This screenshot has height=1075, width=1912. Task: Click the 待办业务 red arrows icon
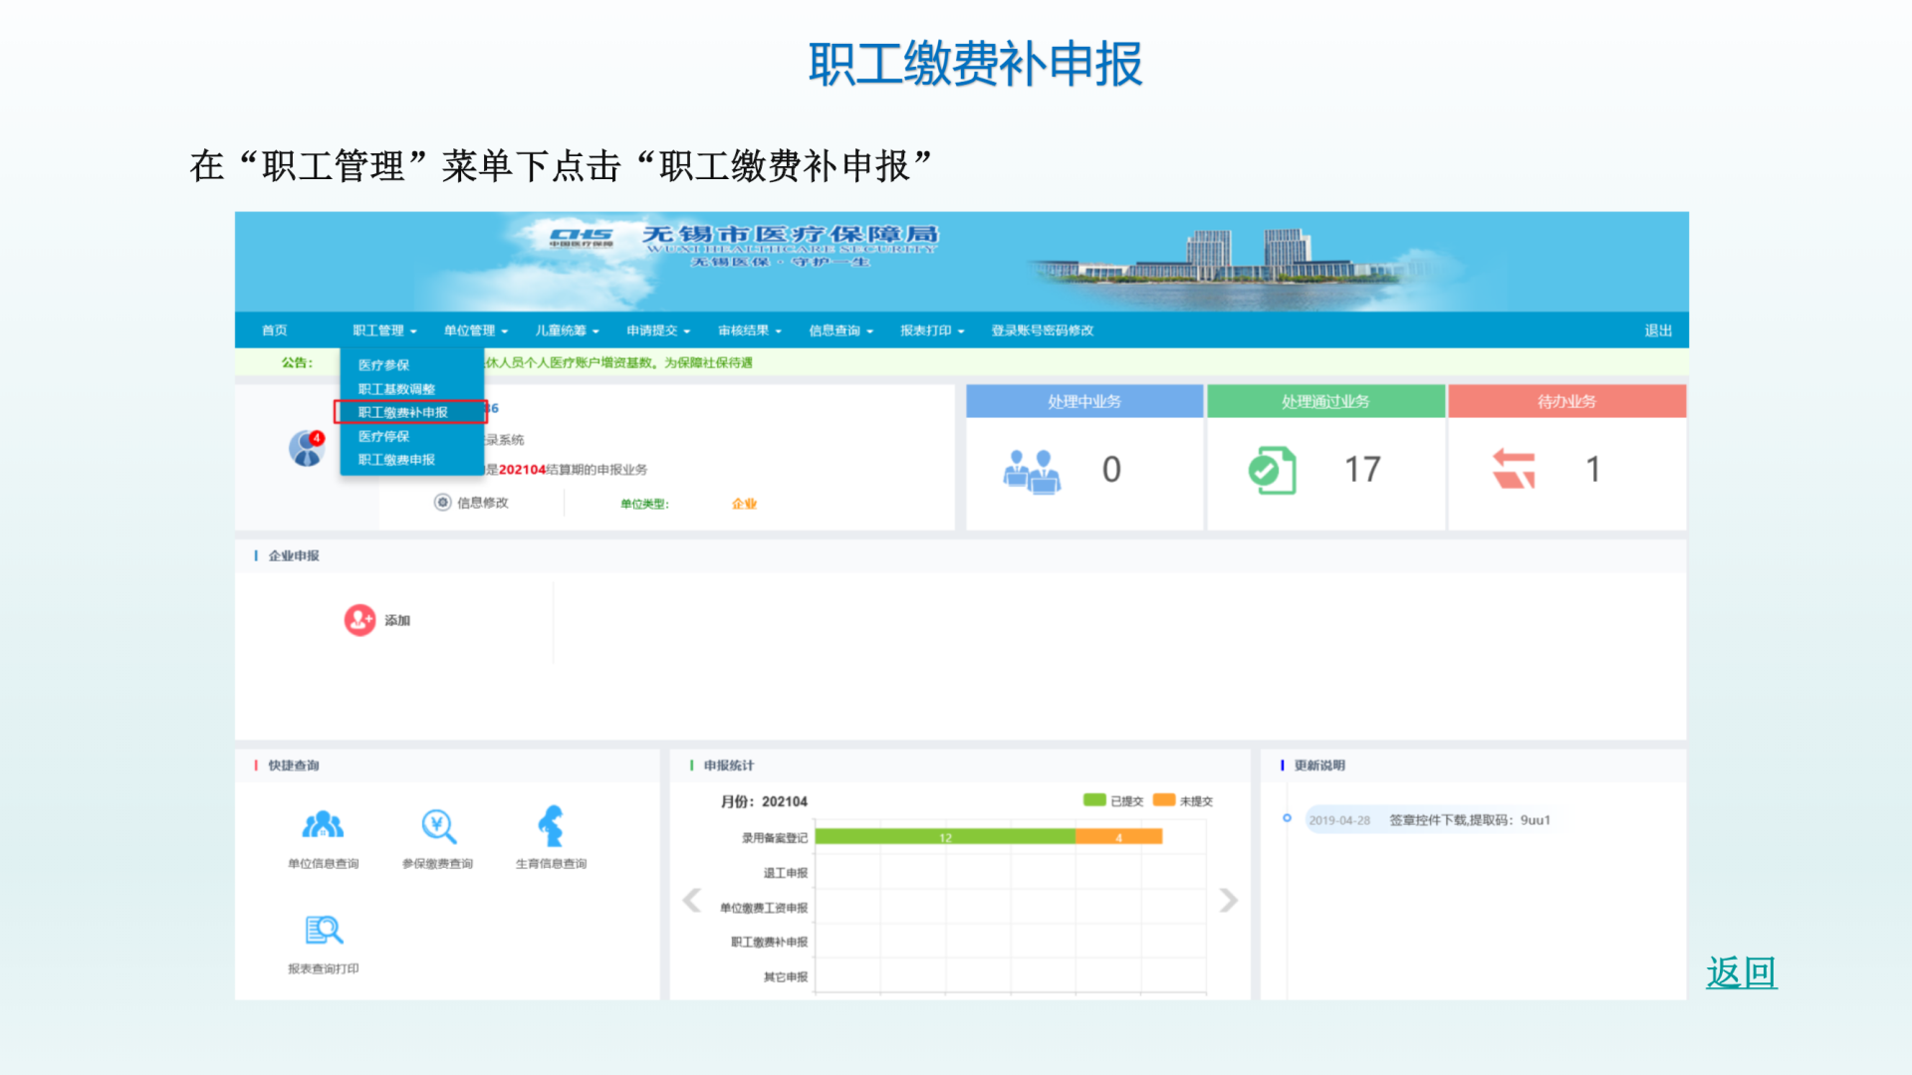click(x=1514, y=469)
